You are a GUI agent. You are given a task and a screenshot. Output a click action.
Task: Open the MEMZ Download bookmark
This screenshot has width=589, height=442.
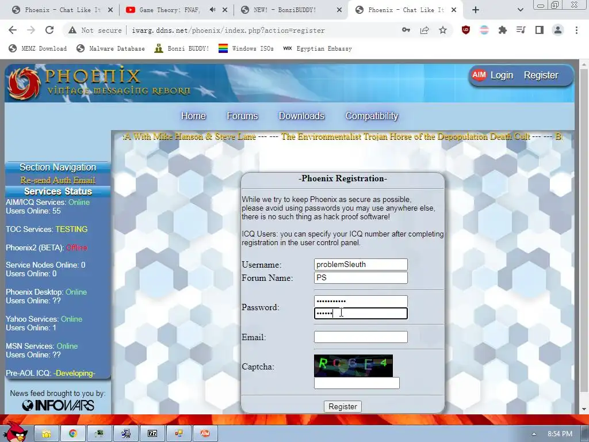(x=37, y=48)
